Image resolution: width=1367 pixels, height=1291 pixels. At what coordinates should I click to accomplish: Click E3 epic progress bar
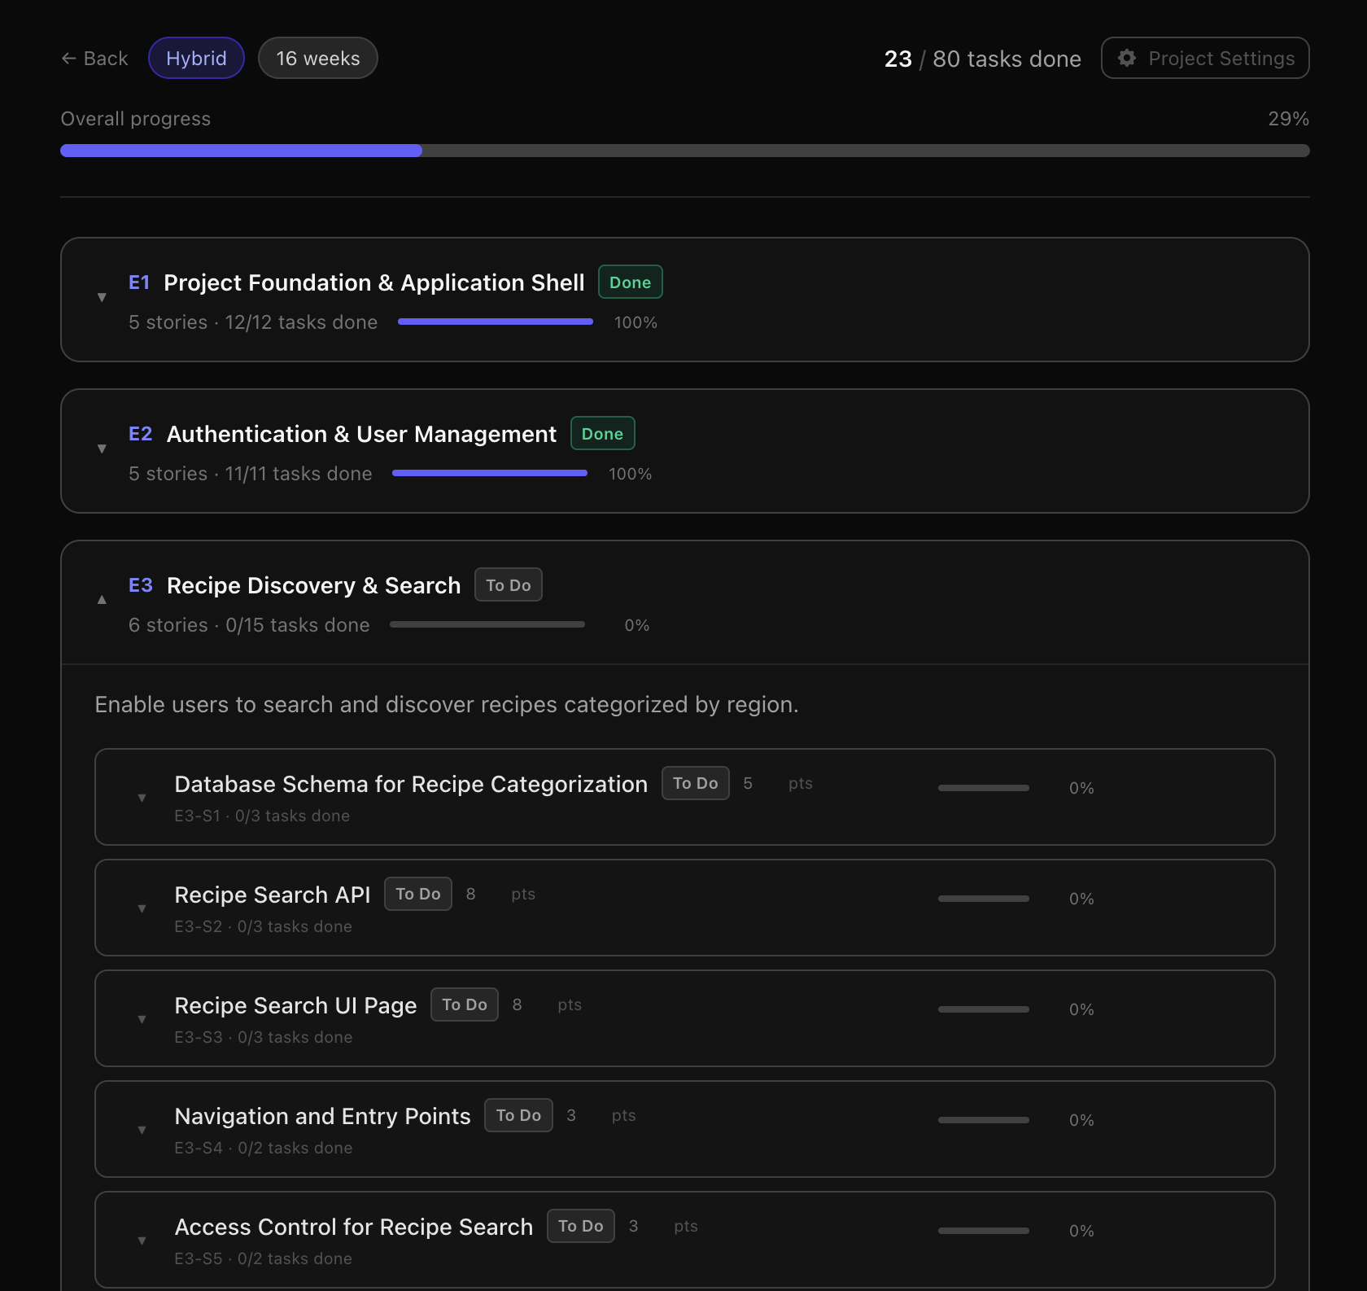pyautogui.click(x=487, y=624)
